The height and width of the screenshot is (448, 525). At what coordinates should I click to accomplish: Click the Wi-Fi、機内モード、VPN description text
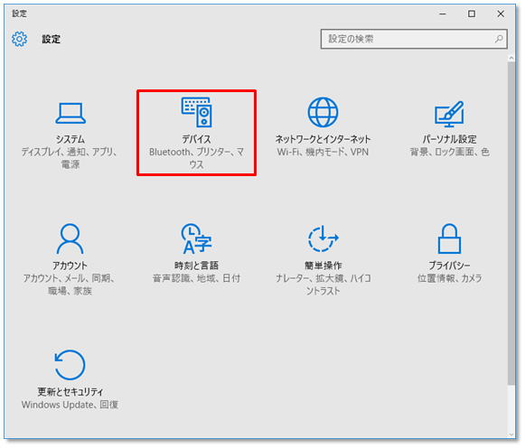[x=323, y=153]
